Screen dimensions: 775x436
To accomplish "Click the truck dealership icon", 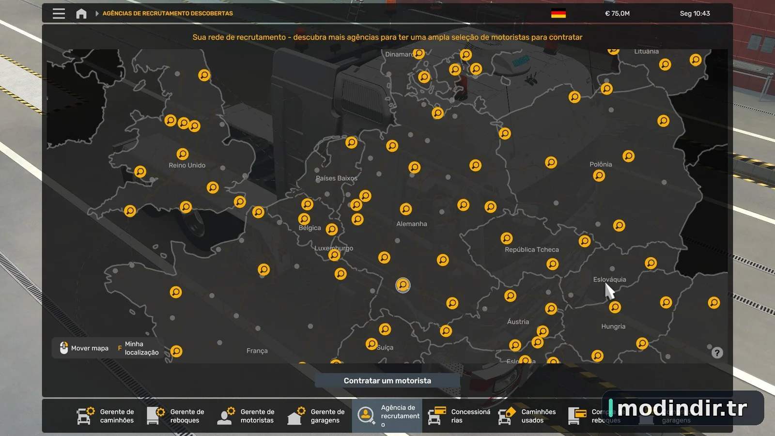I will (x=437, y=416).
